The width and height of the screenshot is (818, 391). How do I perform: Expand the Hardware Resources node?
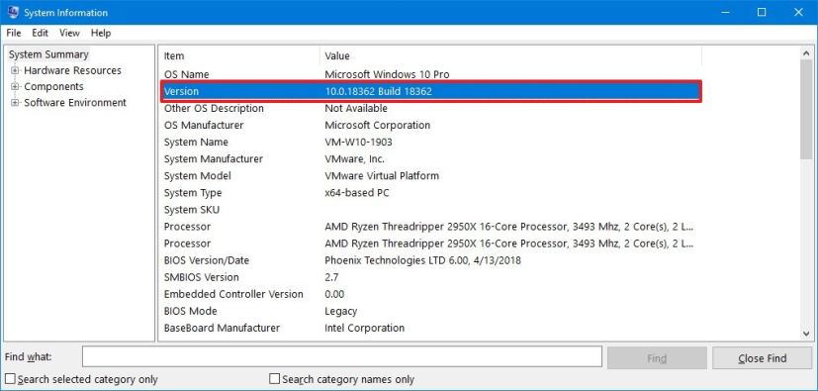click(15, 70)
